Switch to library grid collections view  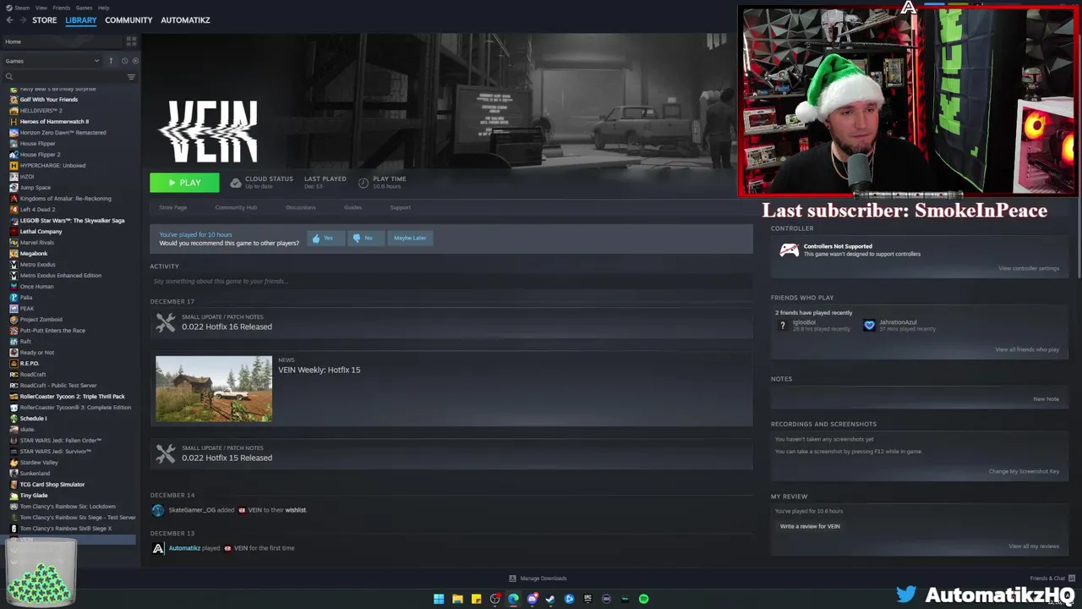coord(131,41)
